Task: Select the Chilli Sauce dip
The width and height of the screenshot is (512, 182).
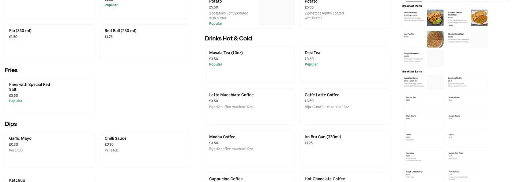Action: (145, 150)
